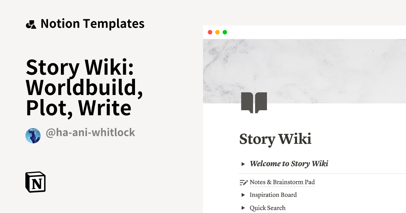The image size is (406, 213).
Task: Click the Notion cube logo
Action: (36, 182)
